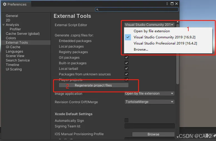Click Regenerate project files button
Image resolution: width=216 pixels, height=141 pixels.
tap(93, 85)
